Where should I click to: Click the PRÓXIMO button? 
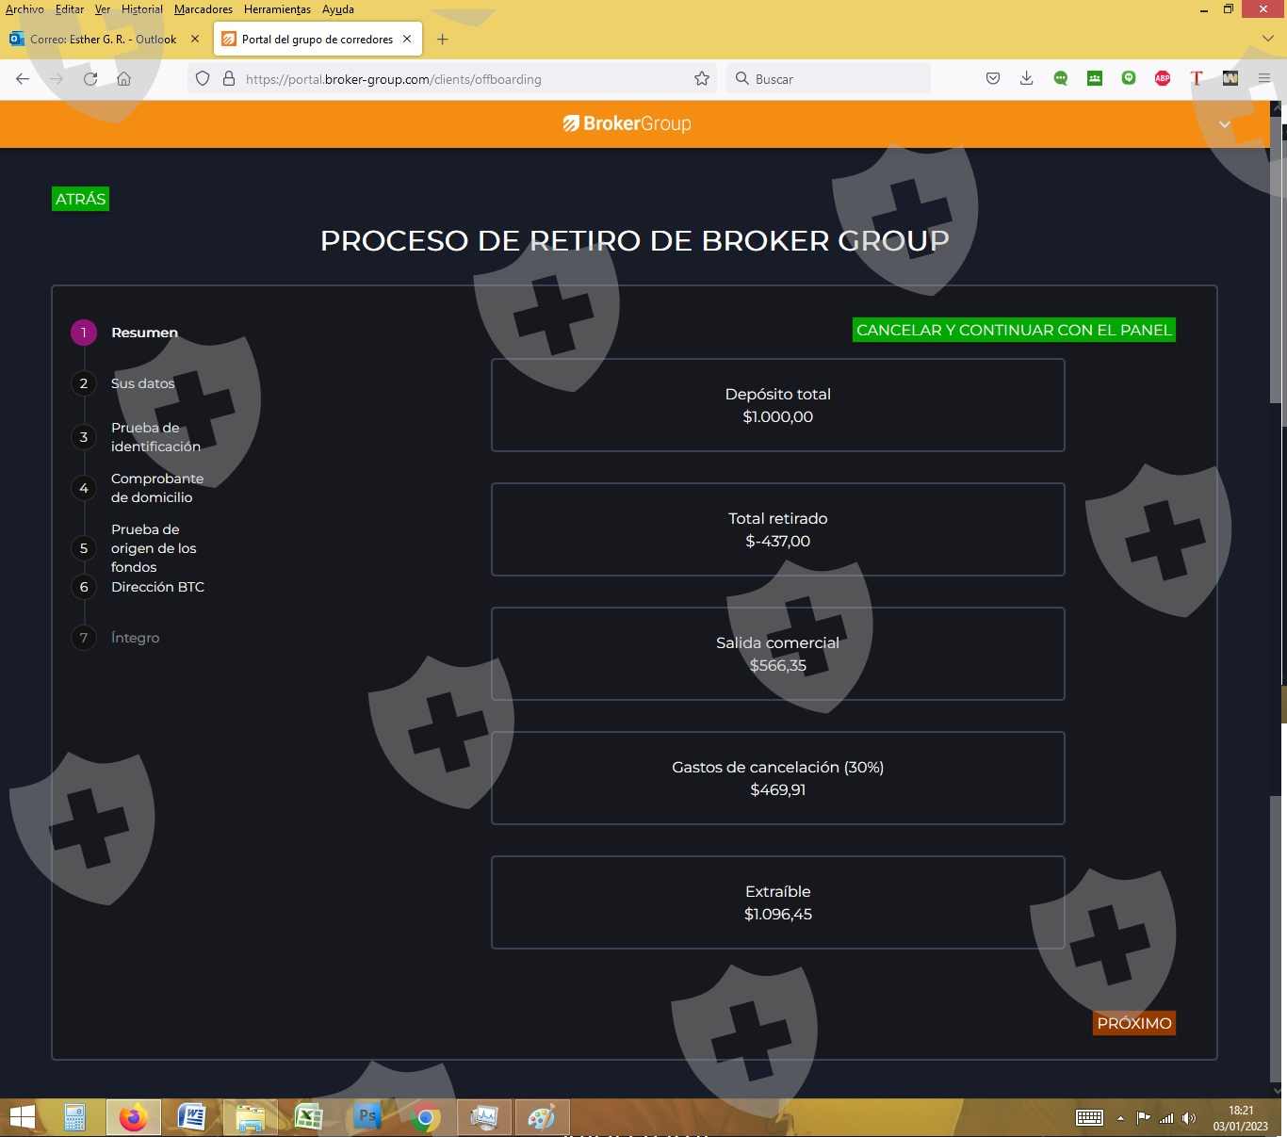1134,1023
